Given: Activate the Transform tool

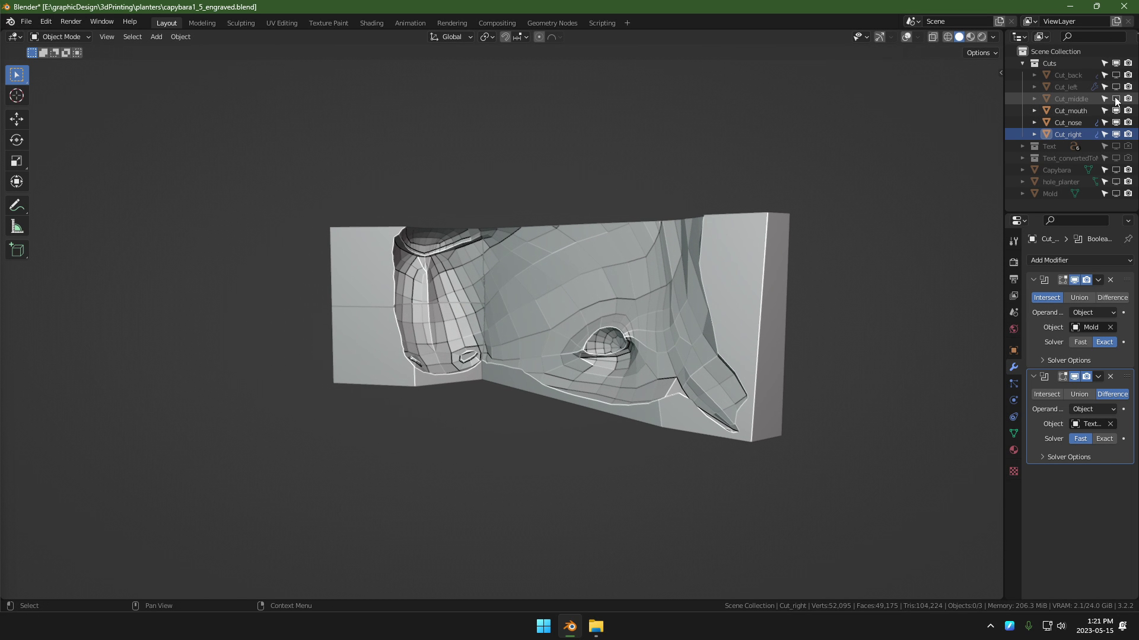Looking at the screenshot, I should pos(17,182).
